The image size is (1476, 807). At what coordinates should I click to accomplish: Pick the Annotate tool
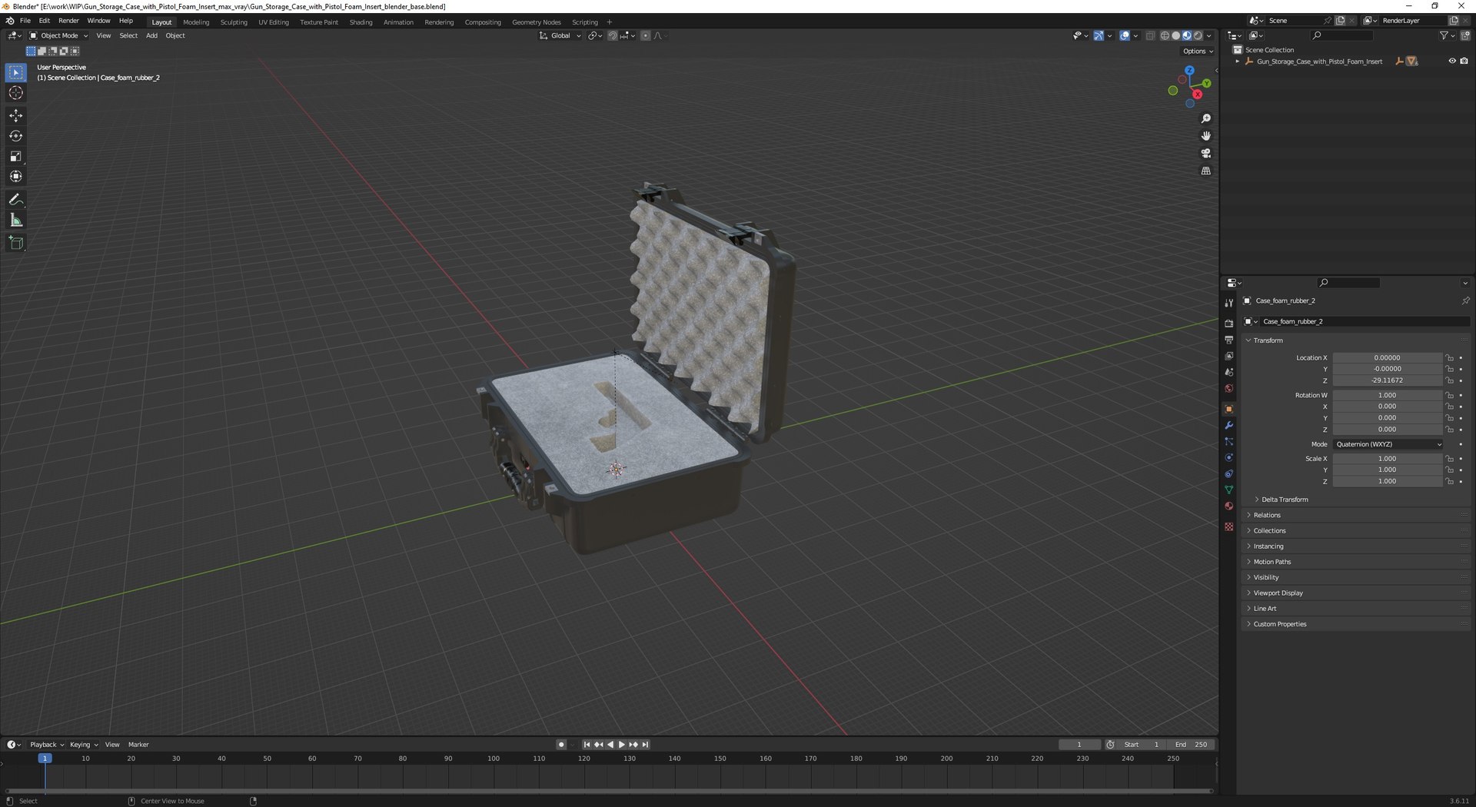16,200
